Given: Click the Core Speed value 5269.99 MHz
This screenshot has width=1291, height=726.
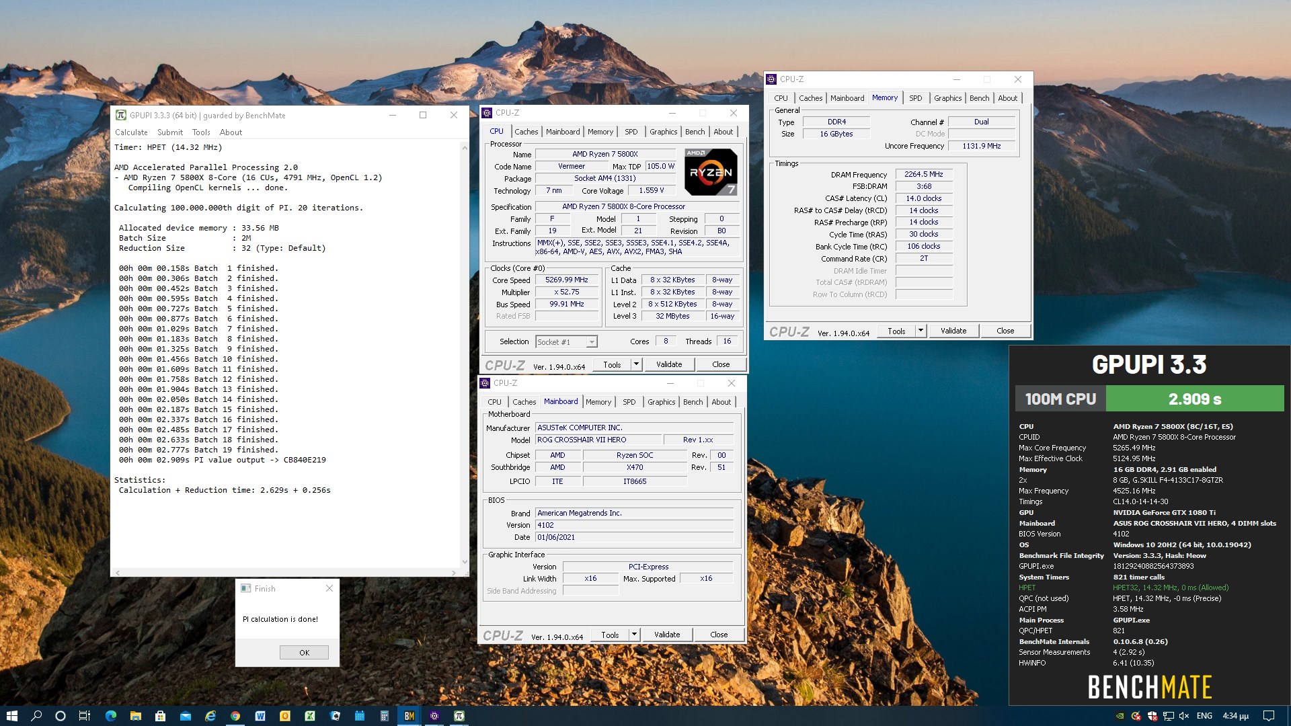Looking at the screenshot, I should click(567, 280).
